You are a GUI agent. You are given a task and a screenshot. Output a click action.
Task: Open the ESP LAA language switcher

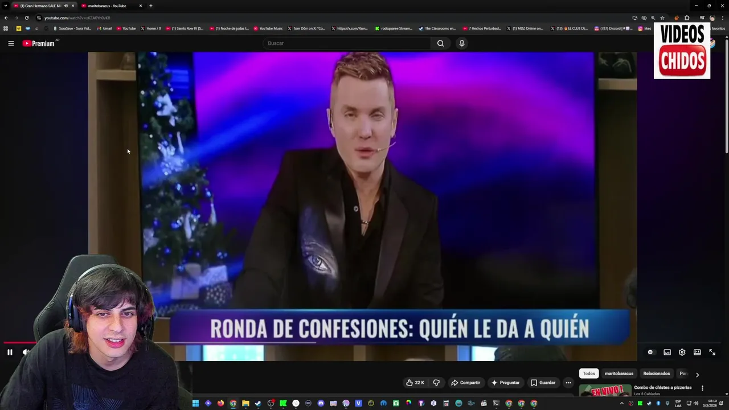(x=678, y=403)
